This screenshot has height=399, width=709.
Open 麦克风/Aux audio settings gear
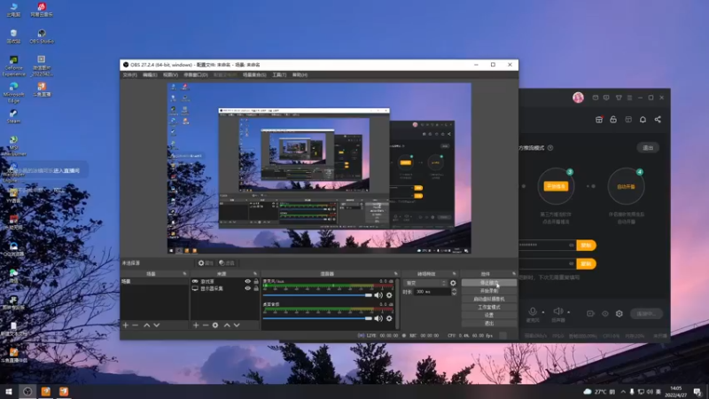[389, 295]
